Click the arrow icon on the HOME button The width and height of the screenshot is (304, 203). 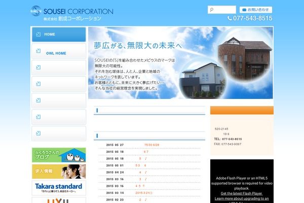point(38,34)
